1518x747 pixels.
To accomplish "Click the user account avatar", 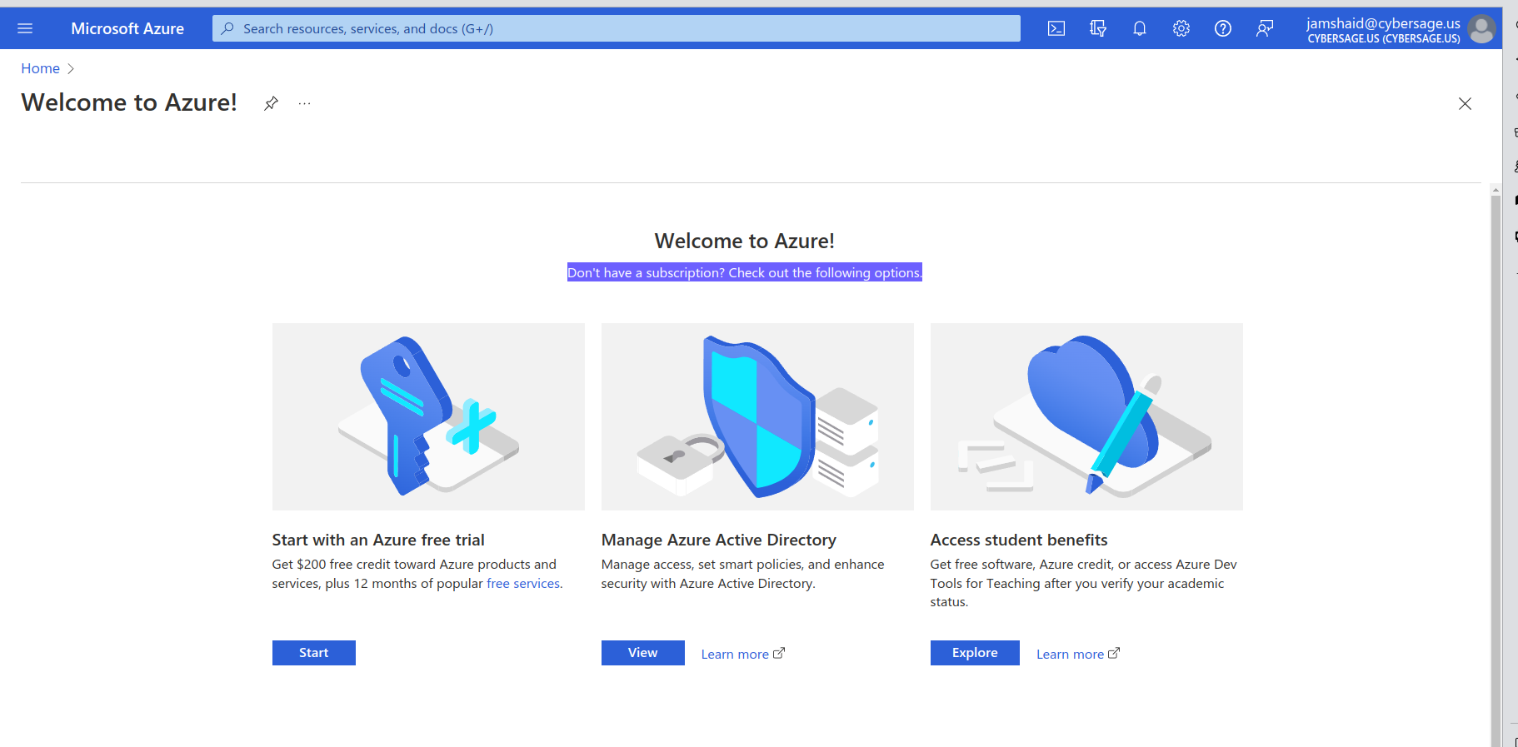I will 1481,29.
